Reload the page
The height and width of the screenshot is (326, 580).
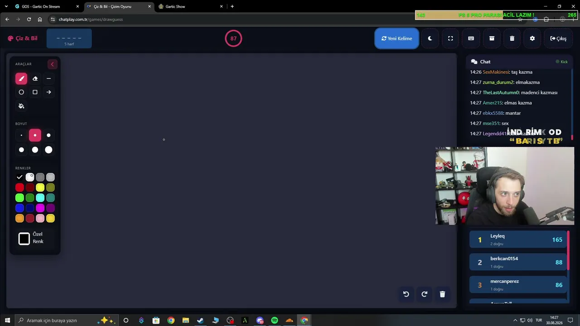(29, 19)
